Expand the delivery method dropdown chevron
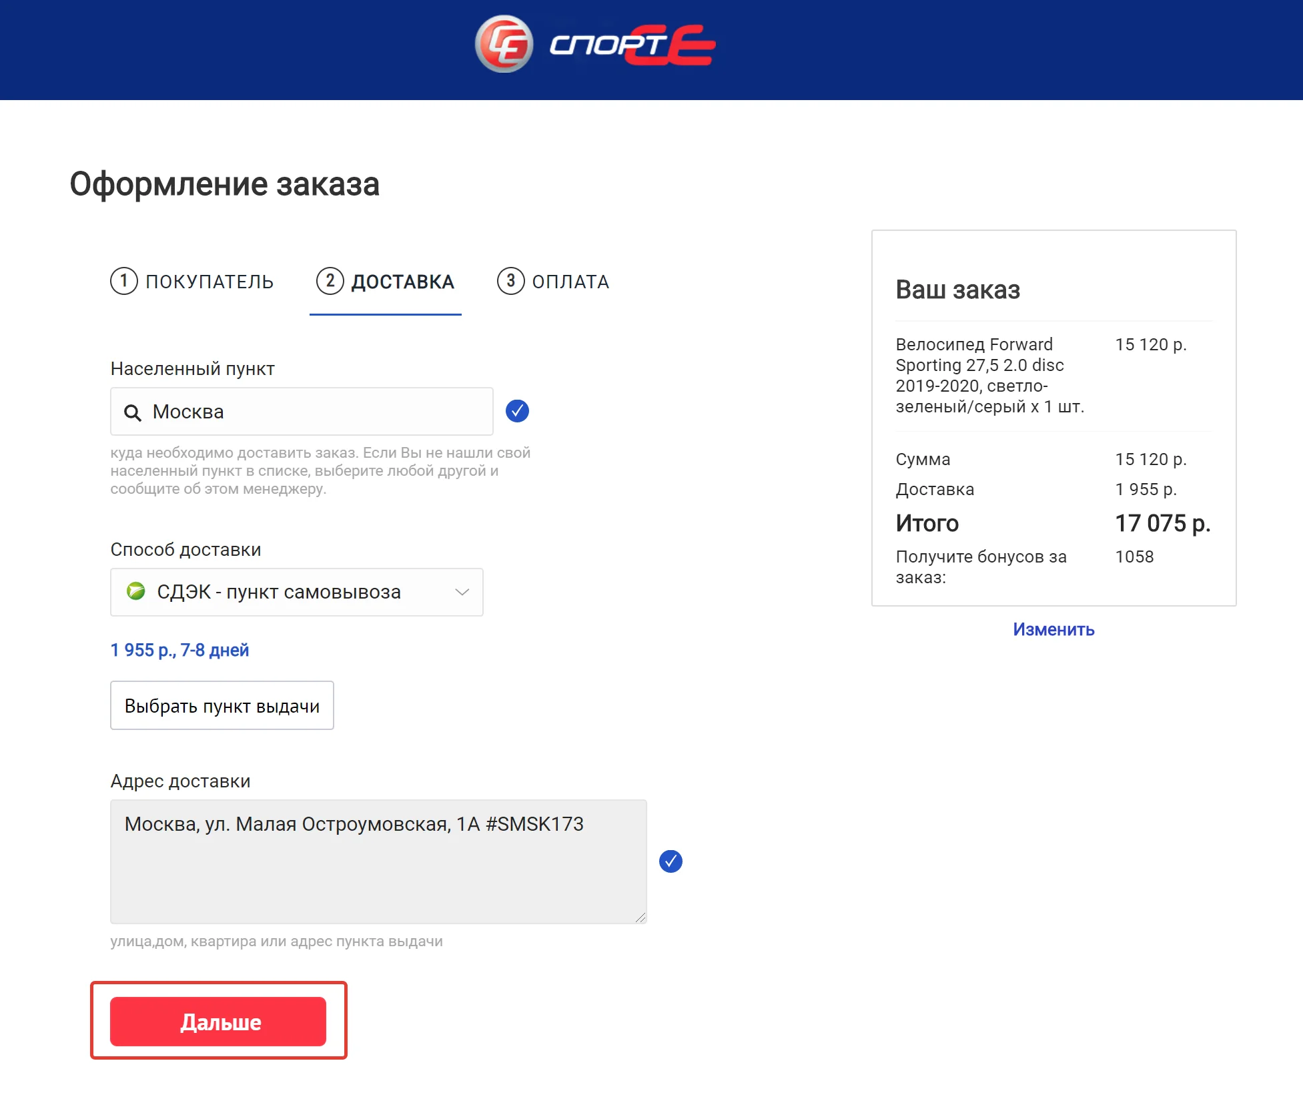This screenshot has width=1303, height=1103. 462,592
